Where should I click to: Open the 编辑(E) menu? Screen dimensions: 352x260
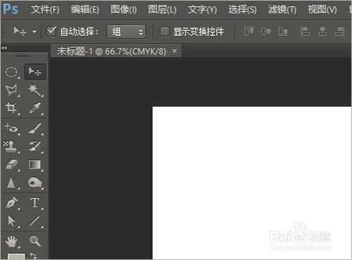tap(85, 10)
